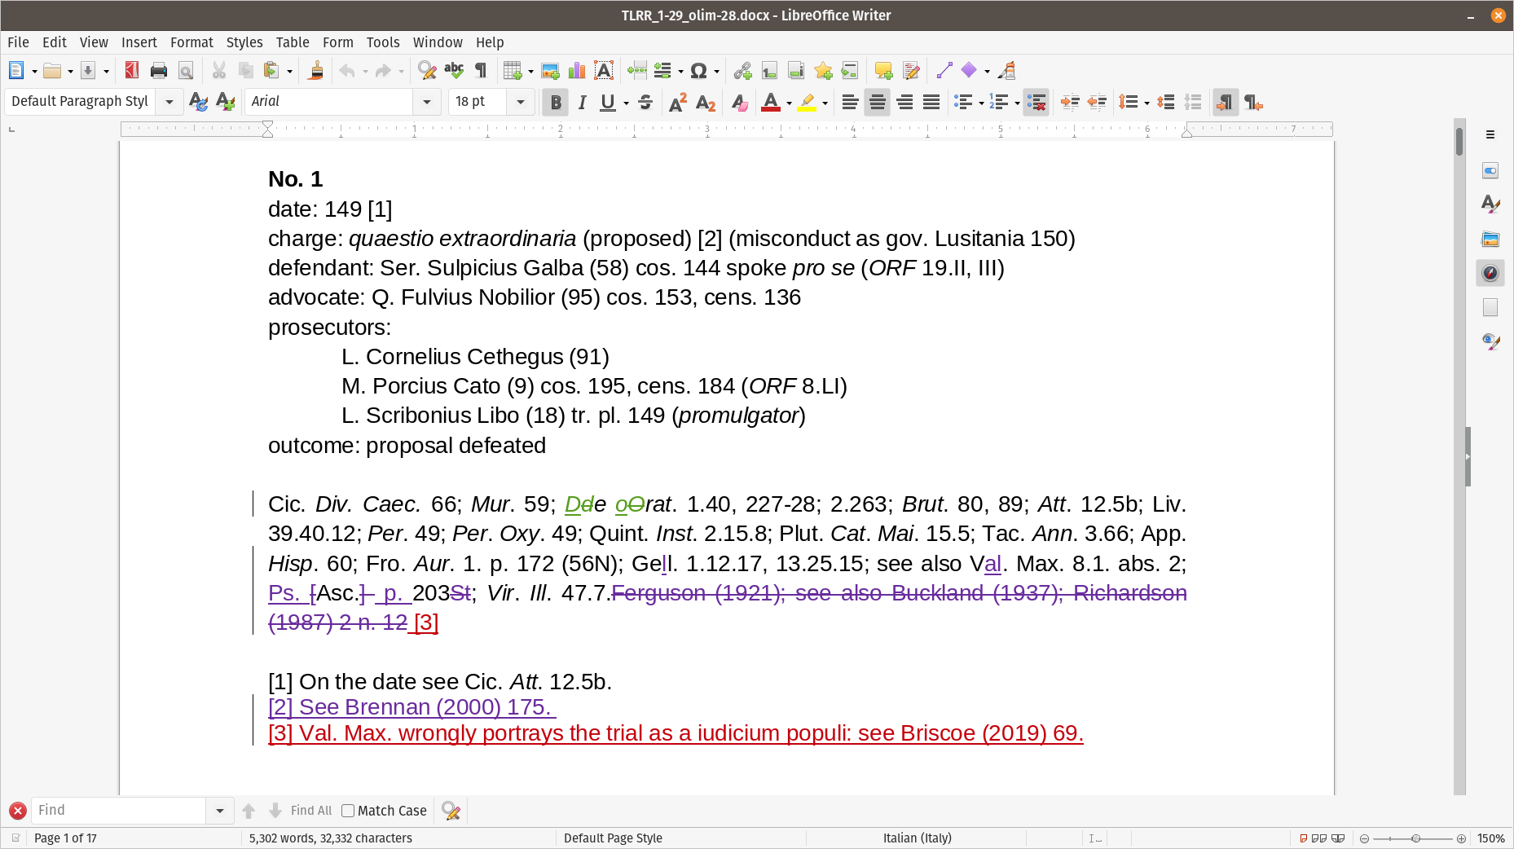This screenshot has height=849, width=1514.
Task: Insert a hyperlink
Action: pyautogui.click(x=742, y=71)
